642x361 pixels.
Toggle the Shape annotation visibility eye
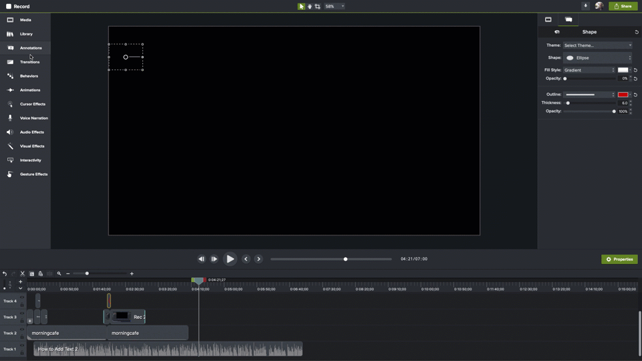[x=557, y=32]
